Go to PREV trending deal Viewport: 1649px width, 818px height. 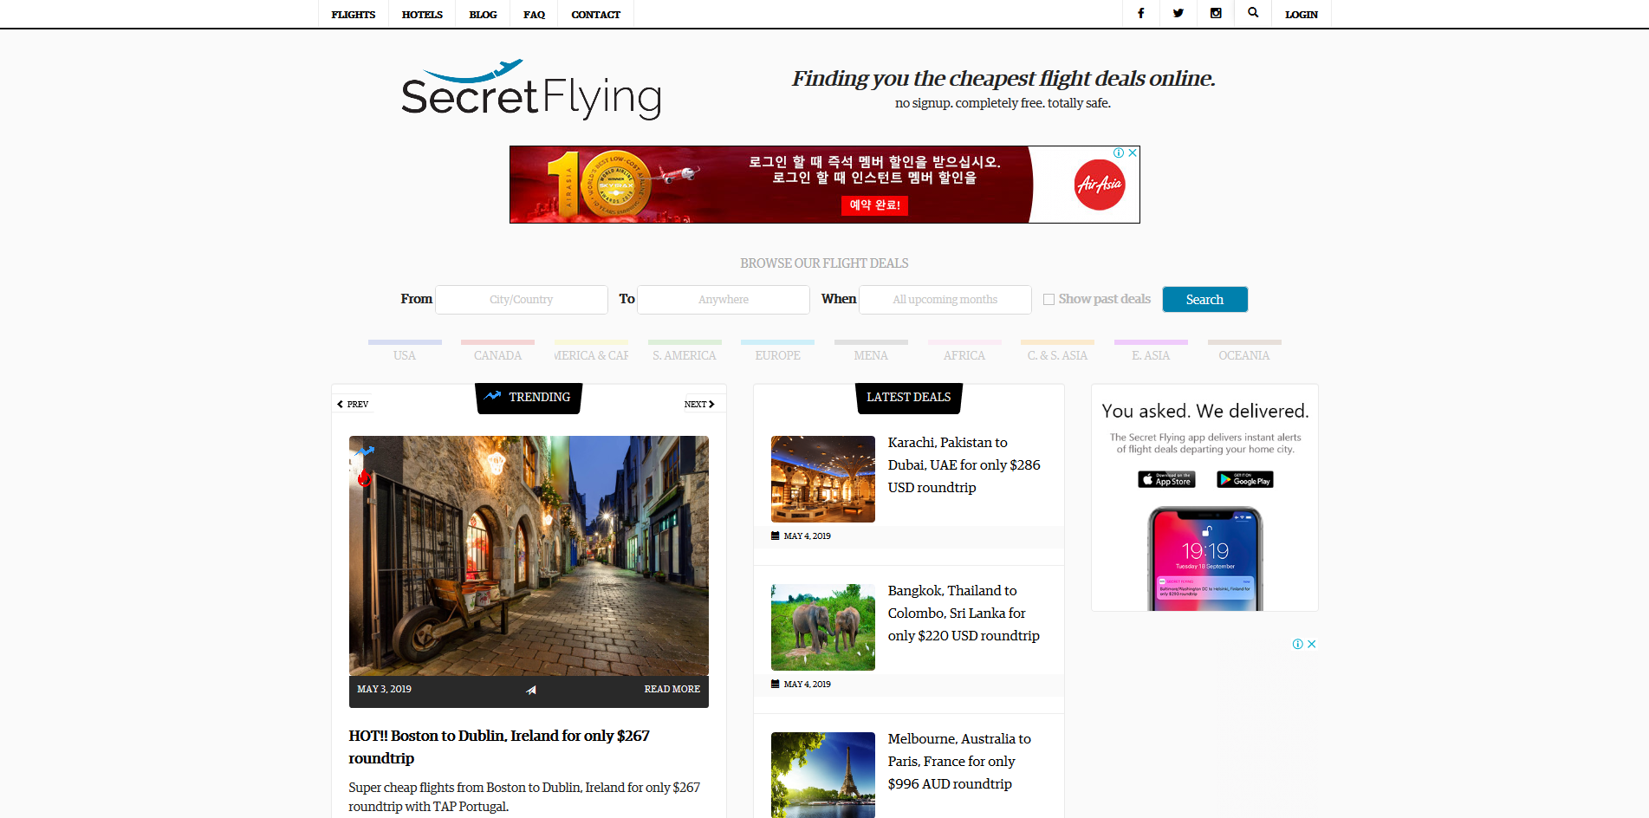coord(353,404)
